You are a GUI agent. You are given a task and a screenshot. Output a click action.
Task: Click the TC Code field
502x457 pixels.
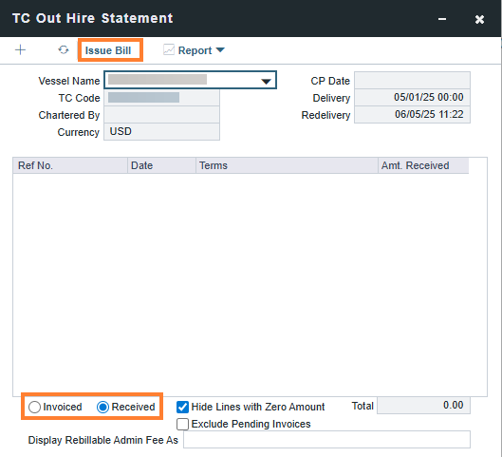pyautogui.click(x=161, y=98)
